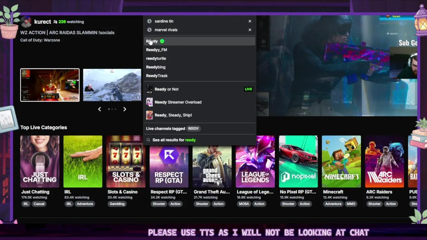Remove 'sardine tin' from recent searches
The width and height of the screenshot is (427, 240).
tap(250, 21)
